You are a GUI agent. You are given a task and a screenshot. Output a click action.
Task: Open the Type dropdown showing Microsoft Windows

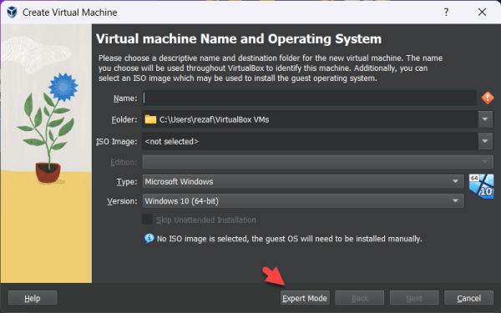click(x=303, y=181)
